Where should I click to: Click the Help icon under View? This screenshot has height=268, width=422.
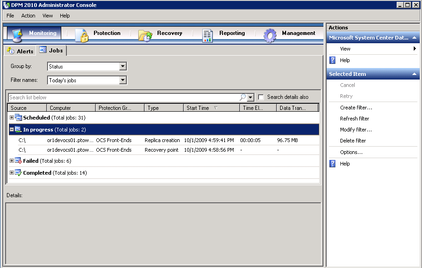[x=332, y=60]
